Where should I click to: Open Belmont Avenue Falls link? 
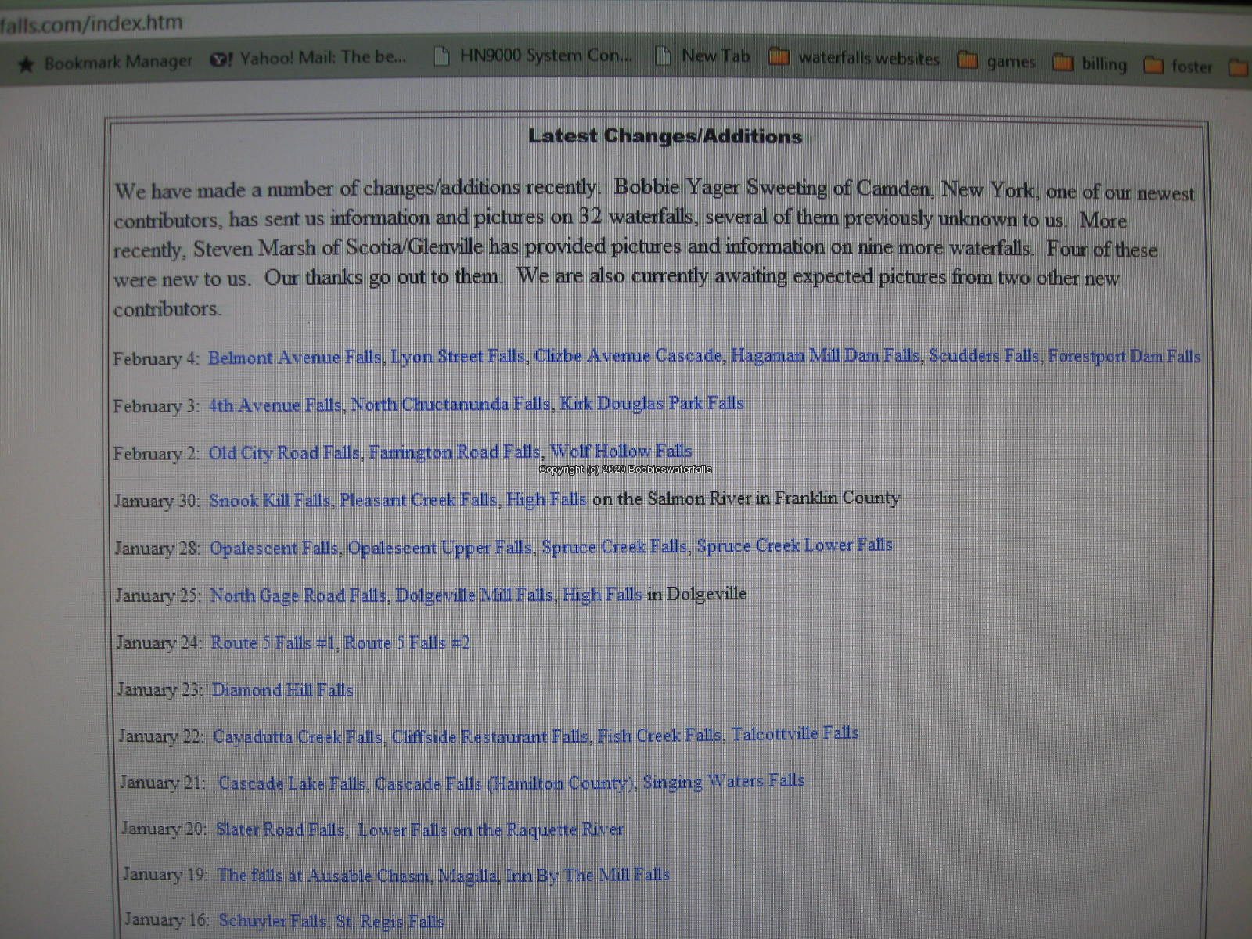point(295,358)
